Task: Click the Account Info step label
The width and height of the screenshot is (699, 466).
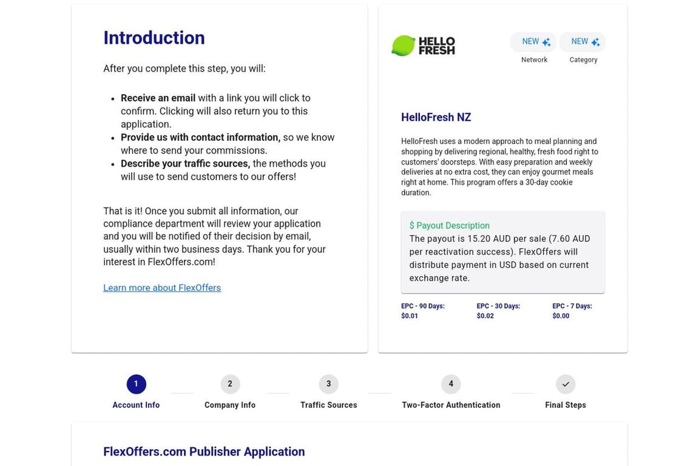Action: click(x=136, y=405)
